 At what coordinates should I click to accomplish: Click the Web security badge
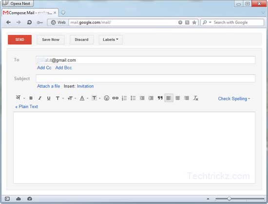click(58, 22)
